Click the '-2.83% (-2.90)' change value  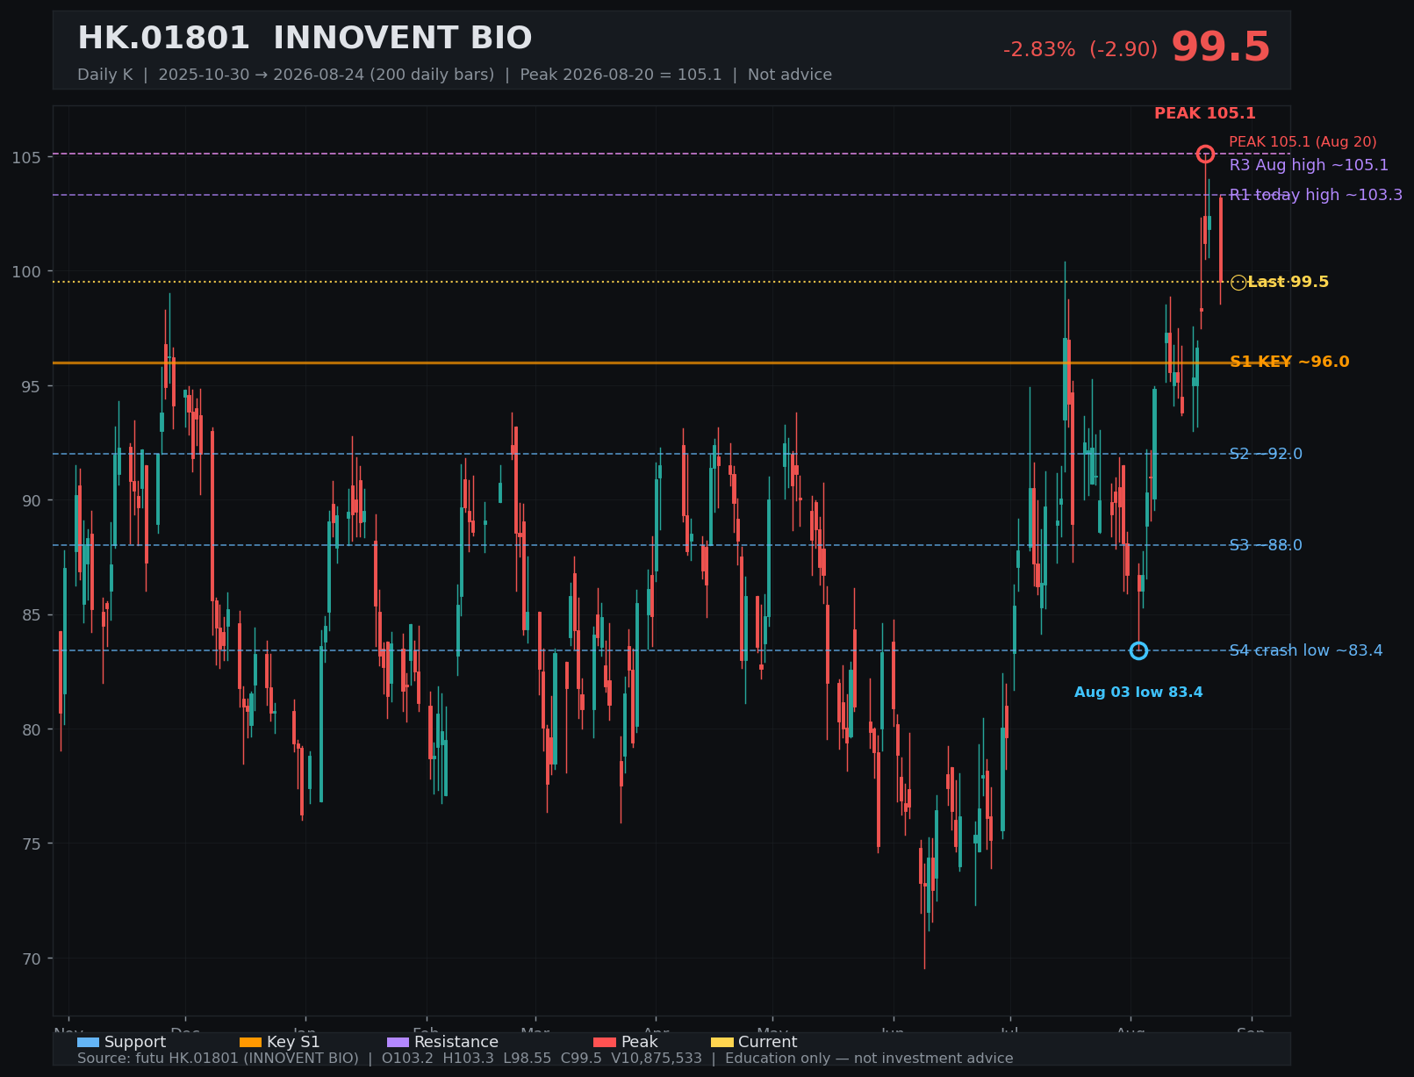coord(1080,50)
